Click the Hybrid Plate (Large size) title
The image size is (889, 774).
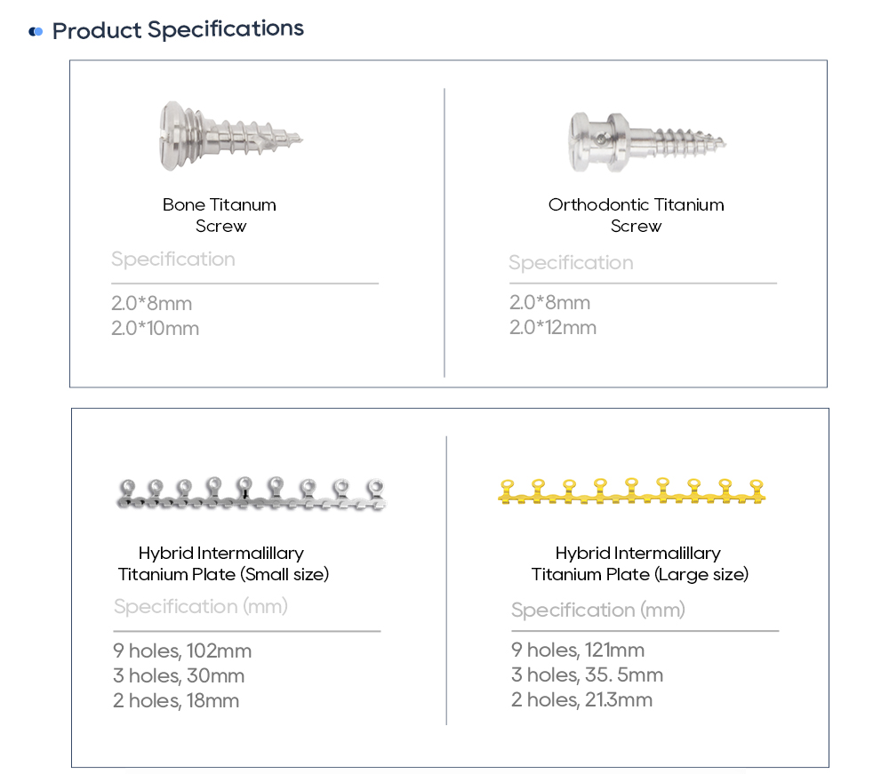coord(639,563)
